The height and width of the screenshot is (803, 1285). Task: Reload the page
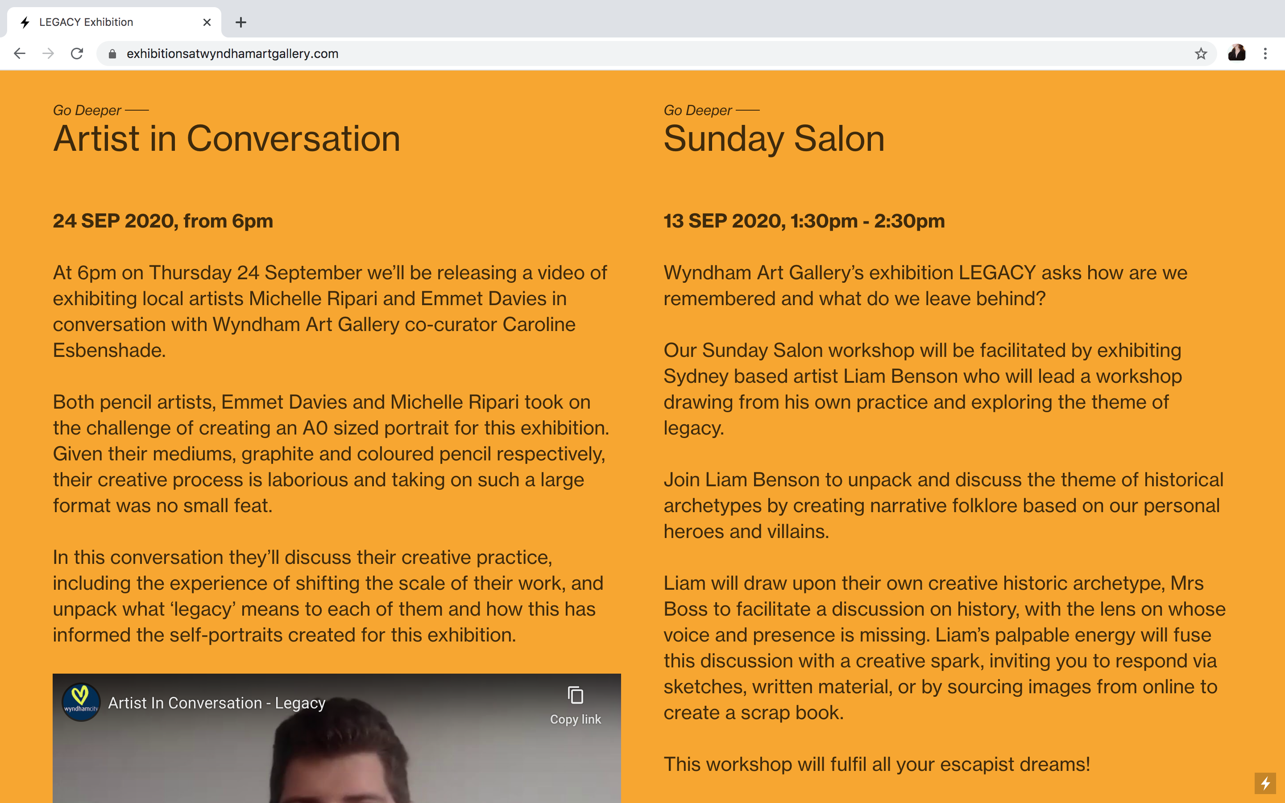tap(77, 54)
